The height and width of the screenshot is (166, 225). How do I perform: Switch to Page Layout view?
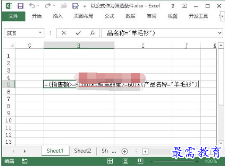(125, 161)
